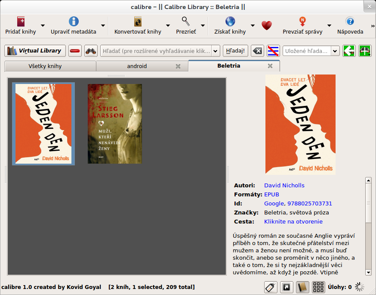Close the android tab

[x=178, y=66]
